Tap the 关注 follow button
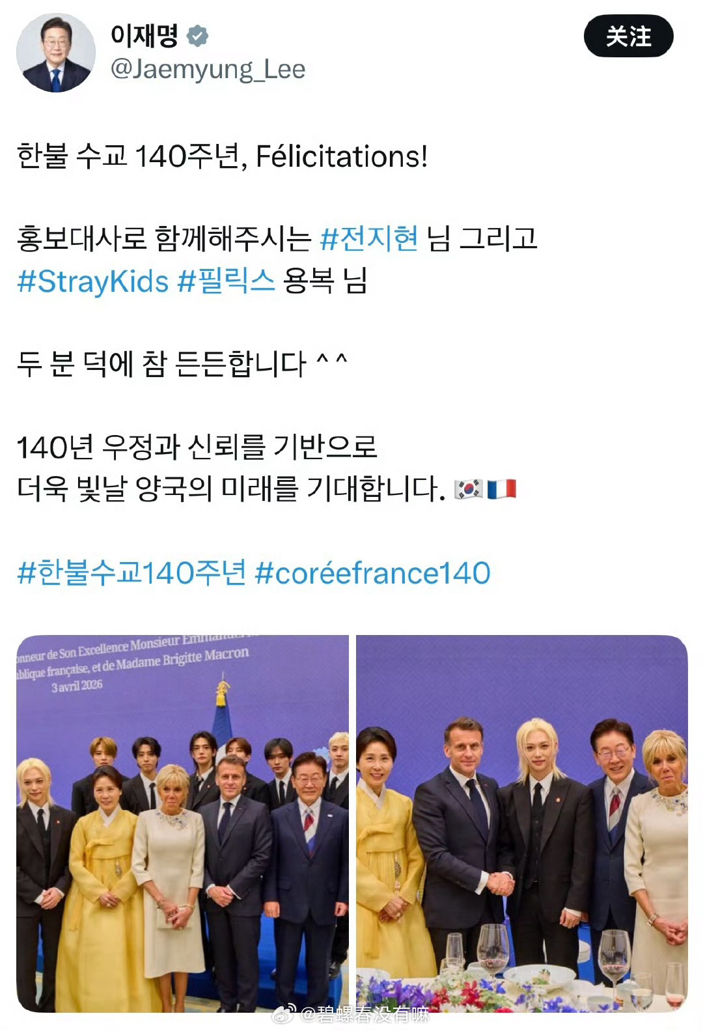 [x=628, y=36]
